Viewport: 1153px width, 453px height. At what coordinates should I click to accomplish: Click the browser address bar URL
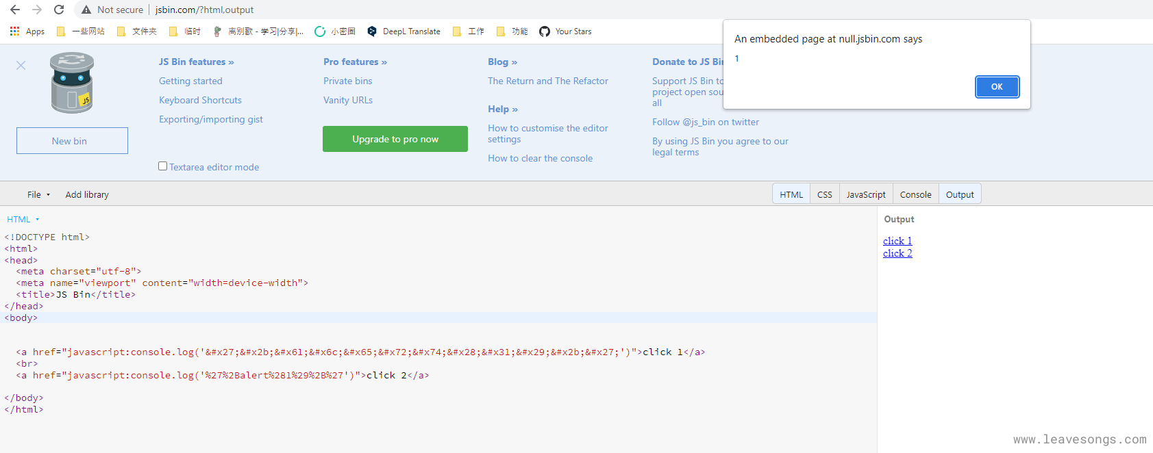[x=204, y=10]
